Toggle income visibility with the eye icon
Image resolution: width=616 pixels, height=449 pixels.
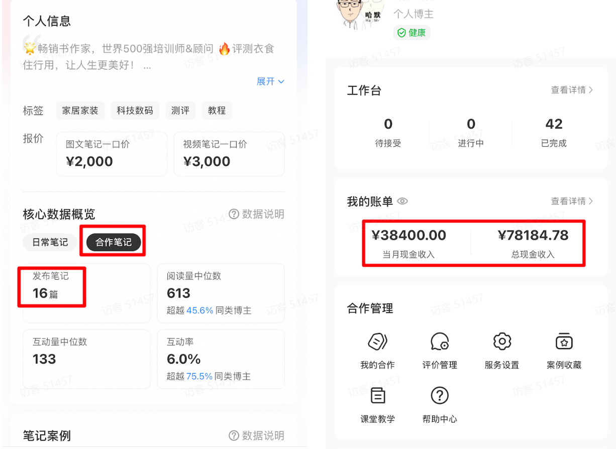click(402, 201)
